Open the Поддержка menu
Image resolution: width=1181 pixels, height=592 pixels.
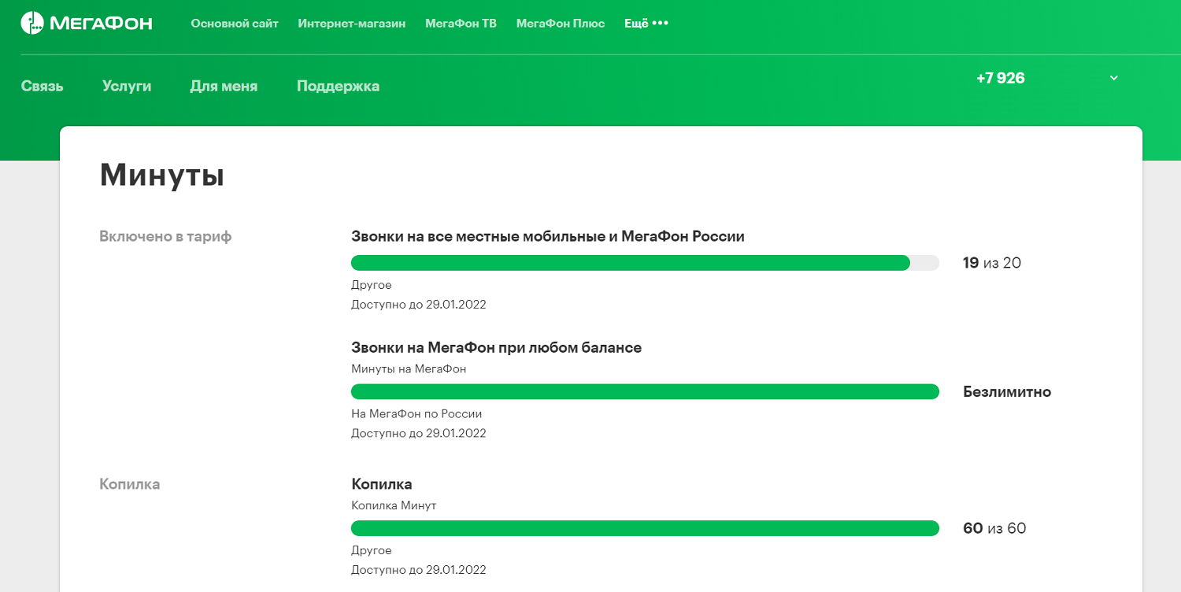point(338,86)
